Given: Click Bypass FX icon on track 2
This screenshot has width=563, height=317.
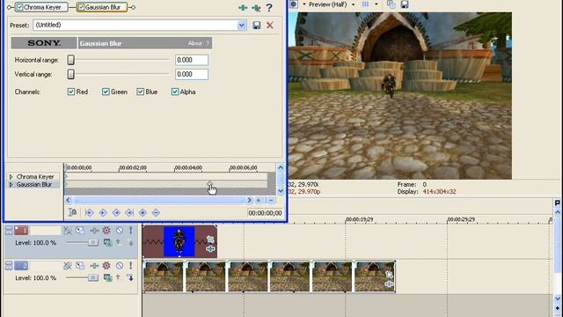Looking at the screenshot, I should (x=68, y=266).
